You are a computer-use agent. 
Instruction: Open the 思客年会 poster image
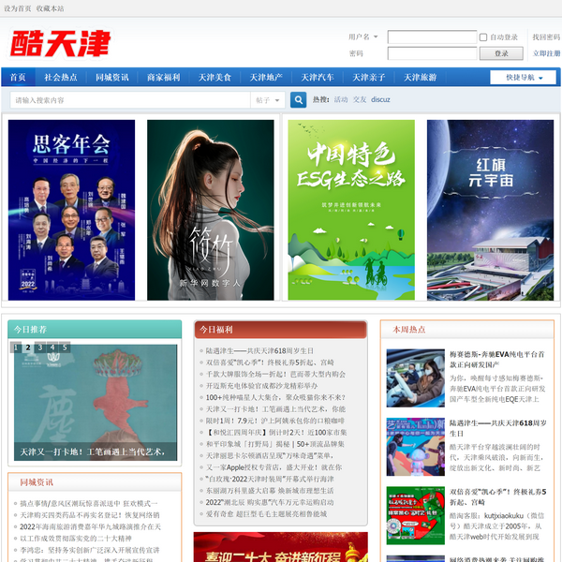pos(71,210)
